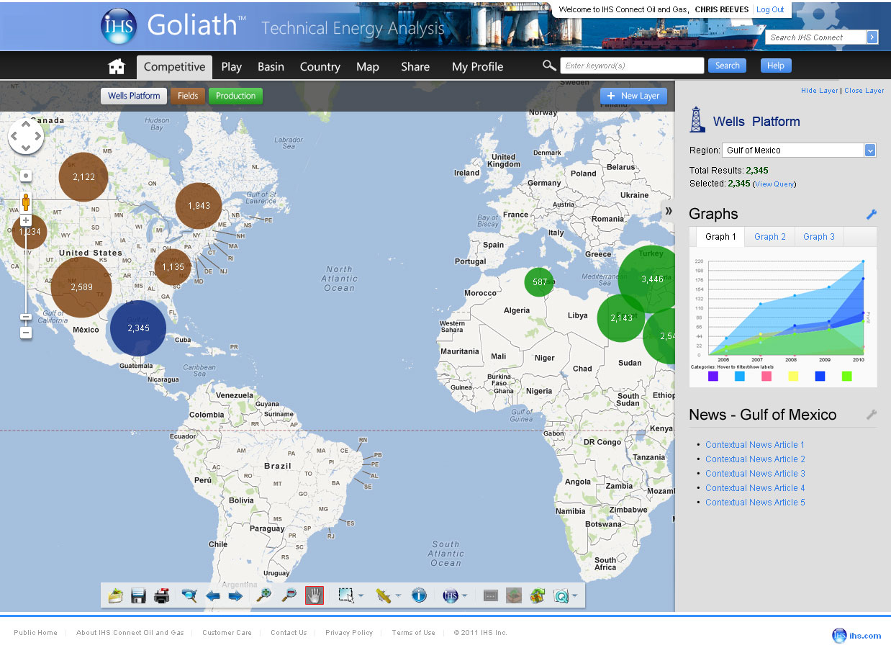
Task: Go to the Home icon
Action: (117, 67)
